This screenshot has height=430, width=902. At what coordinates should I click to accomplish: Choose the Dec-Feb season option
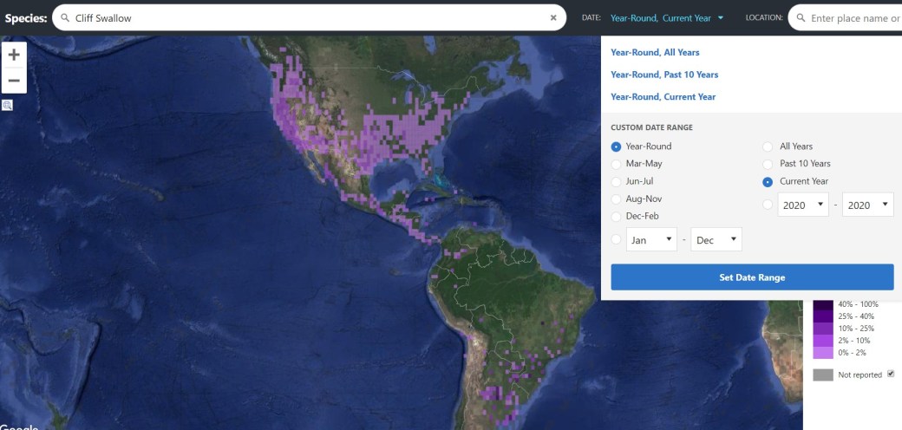(x=617, y=216)
